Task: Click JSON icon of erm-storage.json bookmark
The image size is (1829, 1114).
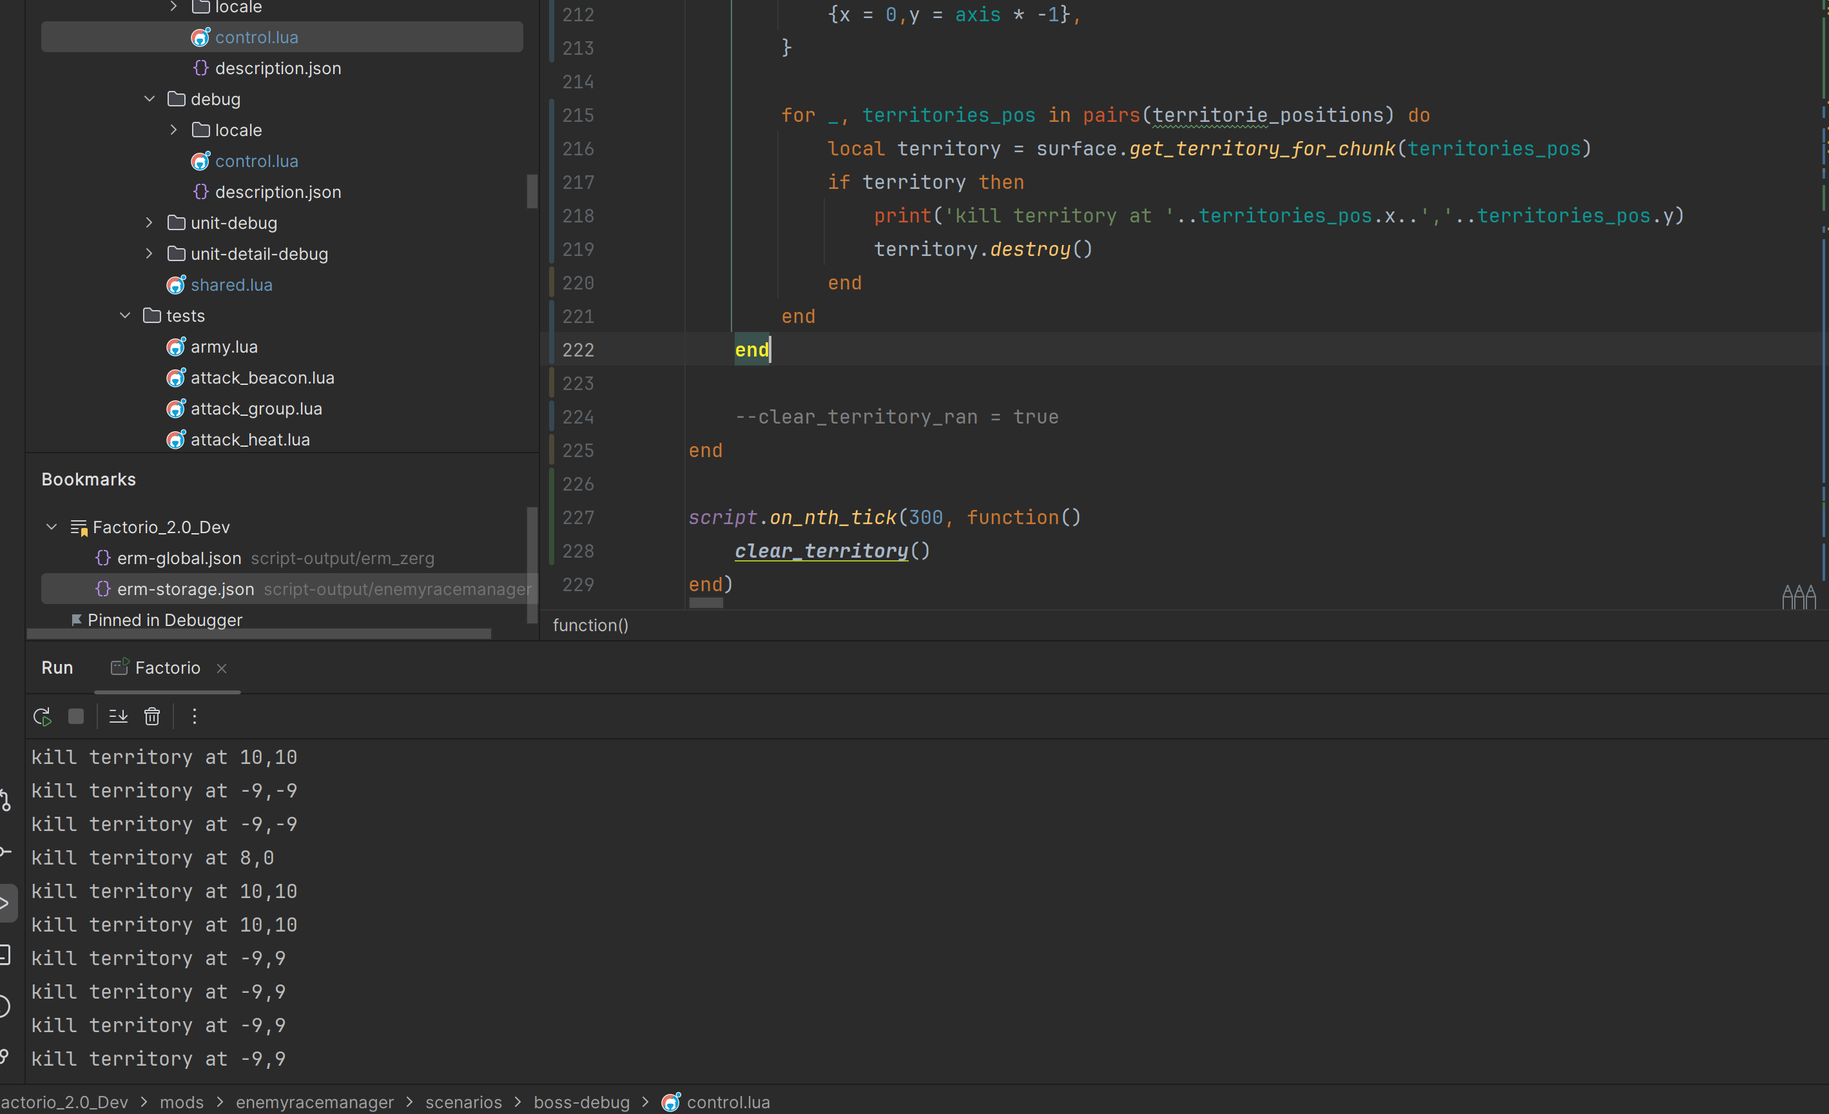Action: pos(103,589)
